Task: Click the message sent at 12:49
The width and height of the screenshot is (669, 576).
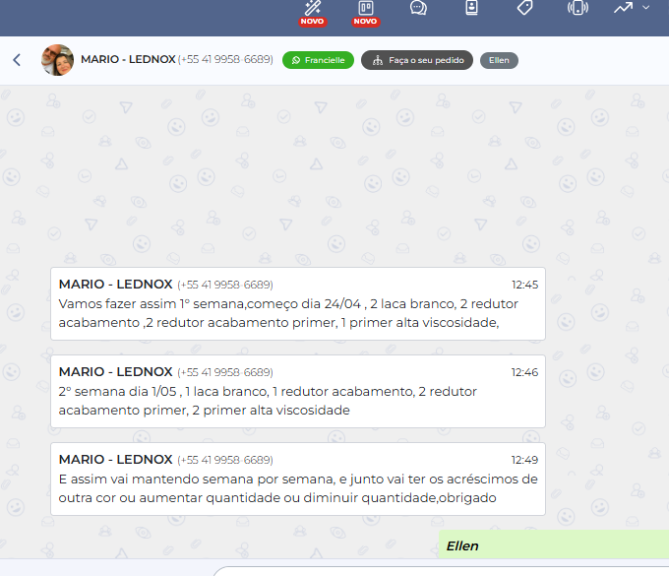Action: click(x=297, y=488)
